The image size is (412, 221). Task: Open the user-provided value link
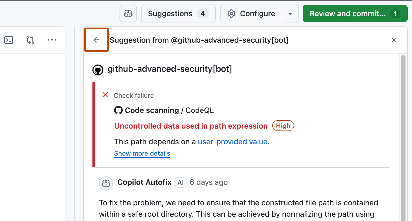(x=232, y=142)
